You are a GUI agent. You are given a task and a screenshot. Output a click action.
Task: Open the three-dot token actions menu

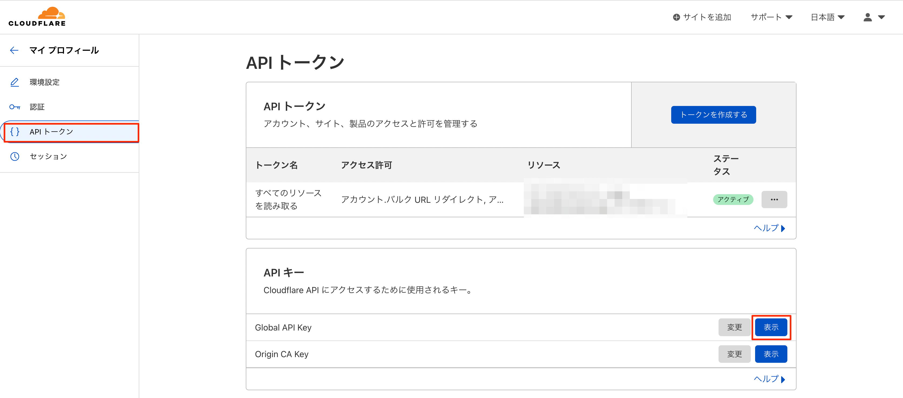point(774,200)
